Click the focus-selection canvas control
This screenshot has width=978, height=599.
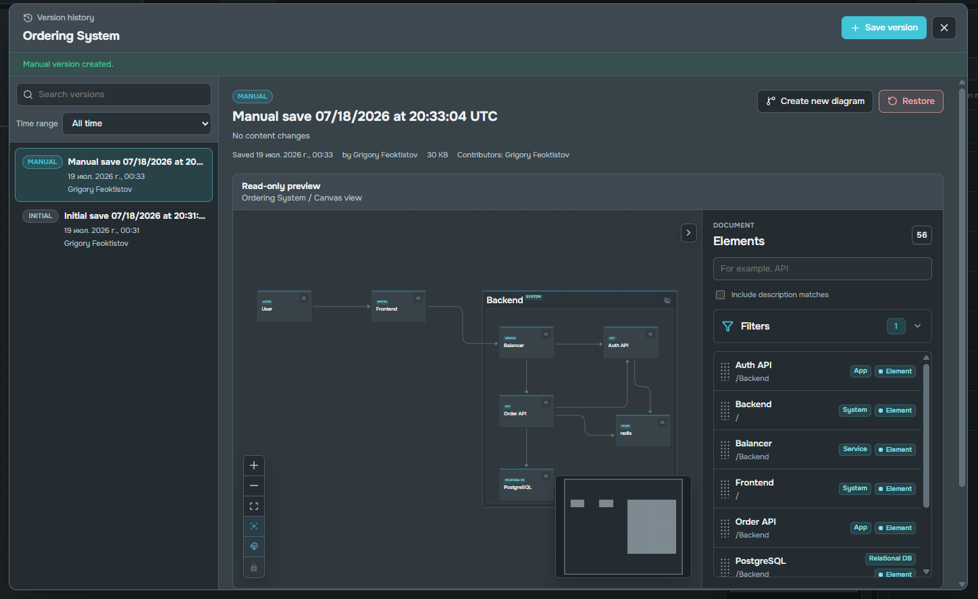click(x=254, y=526)
